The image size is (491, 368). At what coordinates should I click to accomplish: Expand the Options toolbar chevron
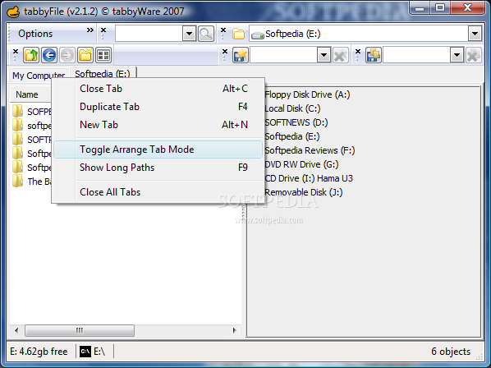(x=90, y=30)
